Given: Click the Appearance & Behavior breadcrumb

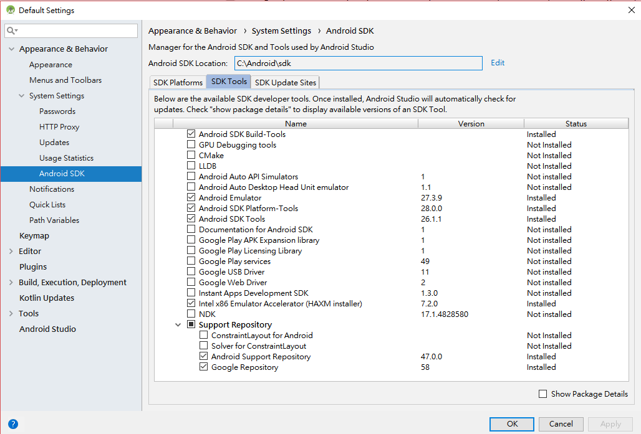Looking at the screenshot, I should (193, 31).
